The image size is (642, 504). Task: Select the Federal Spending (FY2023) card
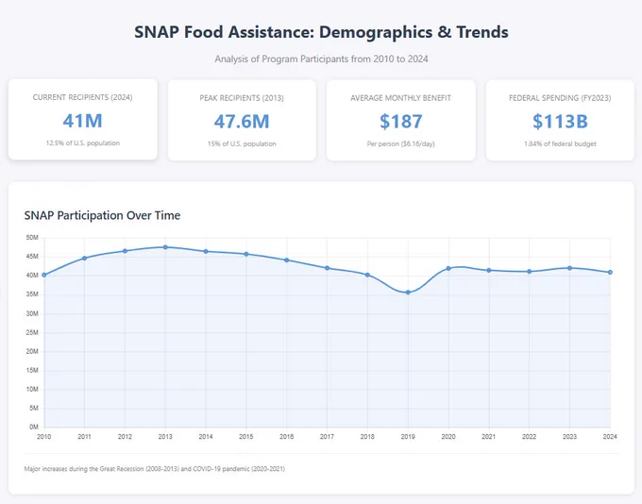(560, 120)
